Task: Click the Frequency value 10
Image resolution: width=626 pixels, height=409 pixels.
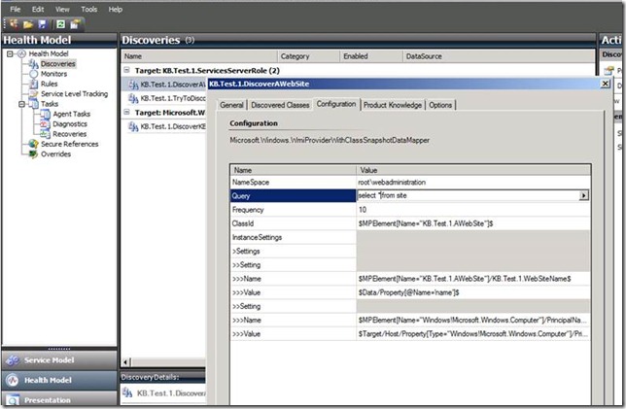Action: (473, 210)
